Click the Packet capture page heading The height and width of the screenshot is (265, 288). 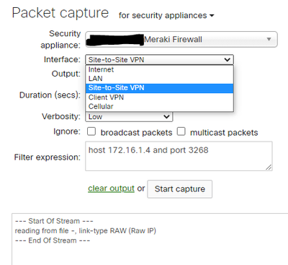coord(60,13)
